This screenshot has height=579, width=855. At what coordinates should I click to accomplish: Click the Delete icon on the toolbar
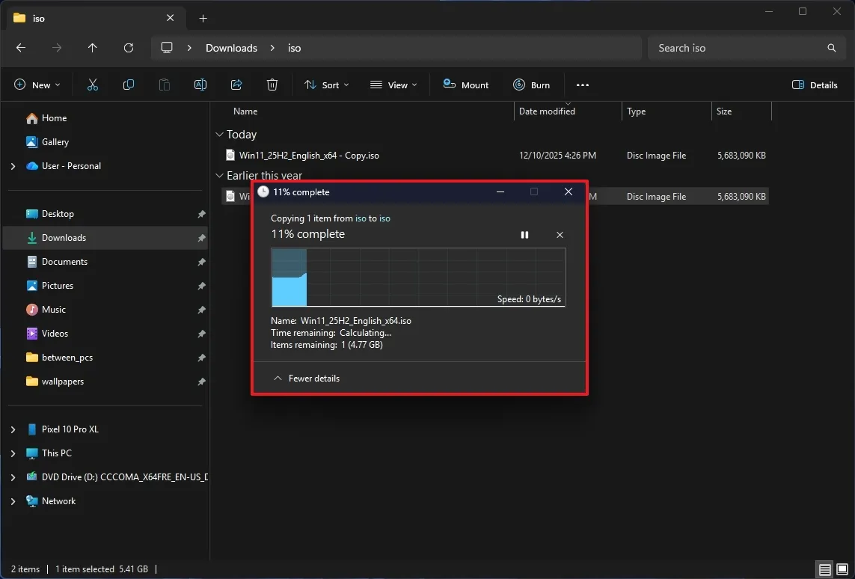coord(272,85)
